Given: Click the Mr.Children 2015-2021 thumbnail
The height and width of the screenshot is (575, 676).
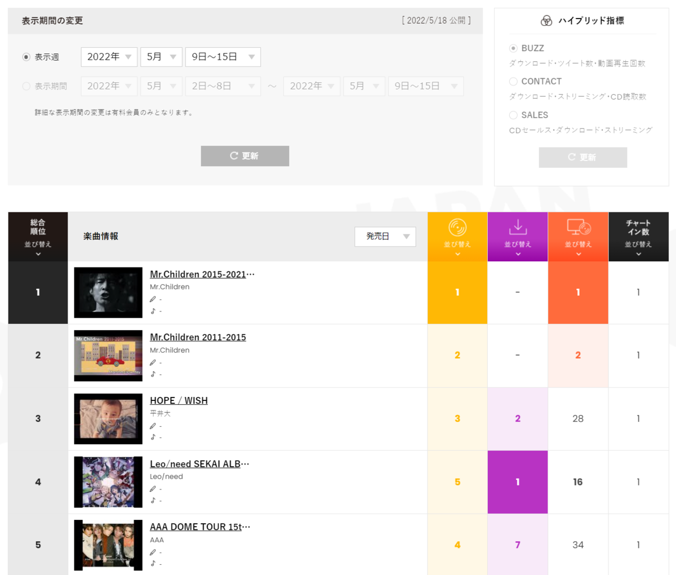Looking at the screenshot, I should click(x=108, y=293).
